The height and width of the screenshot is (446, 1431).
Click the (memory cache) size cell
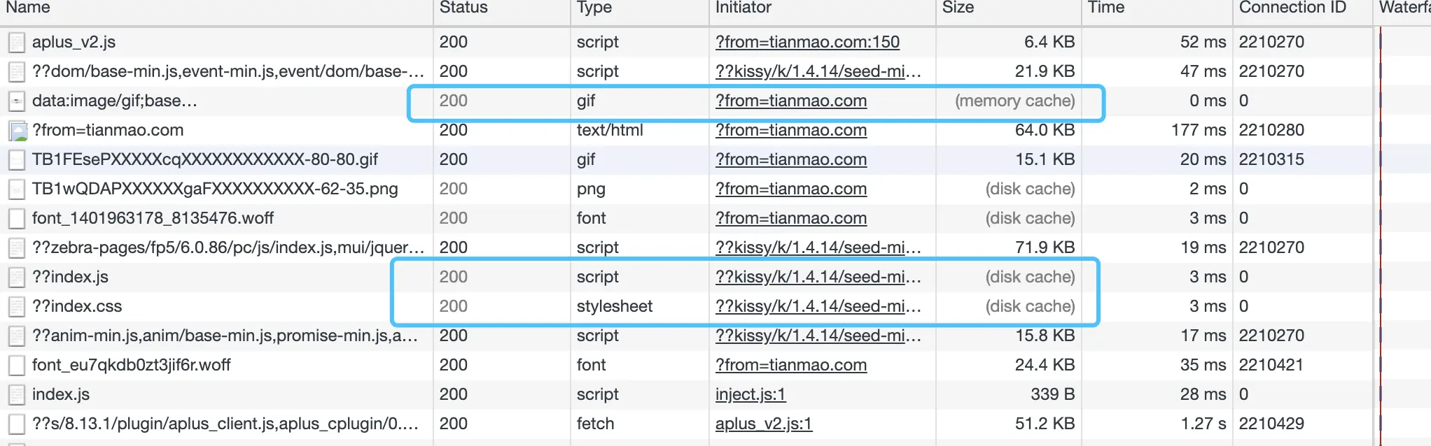[x=1014, y=101]
